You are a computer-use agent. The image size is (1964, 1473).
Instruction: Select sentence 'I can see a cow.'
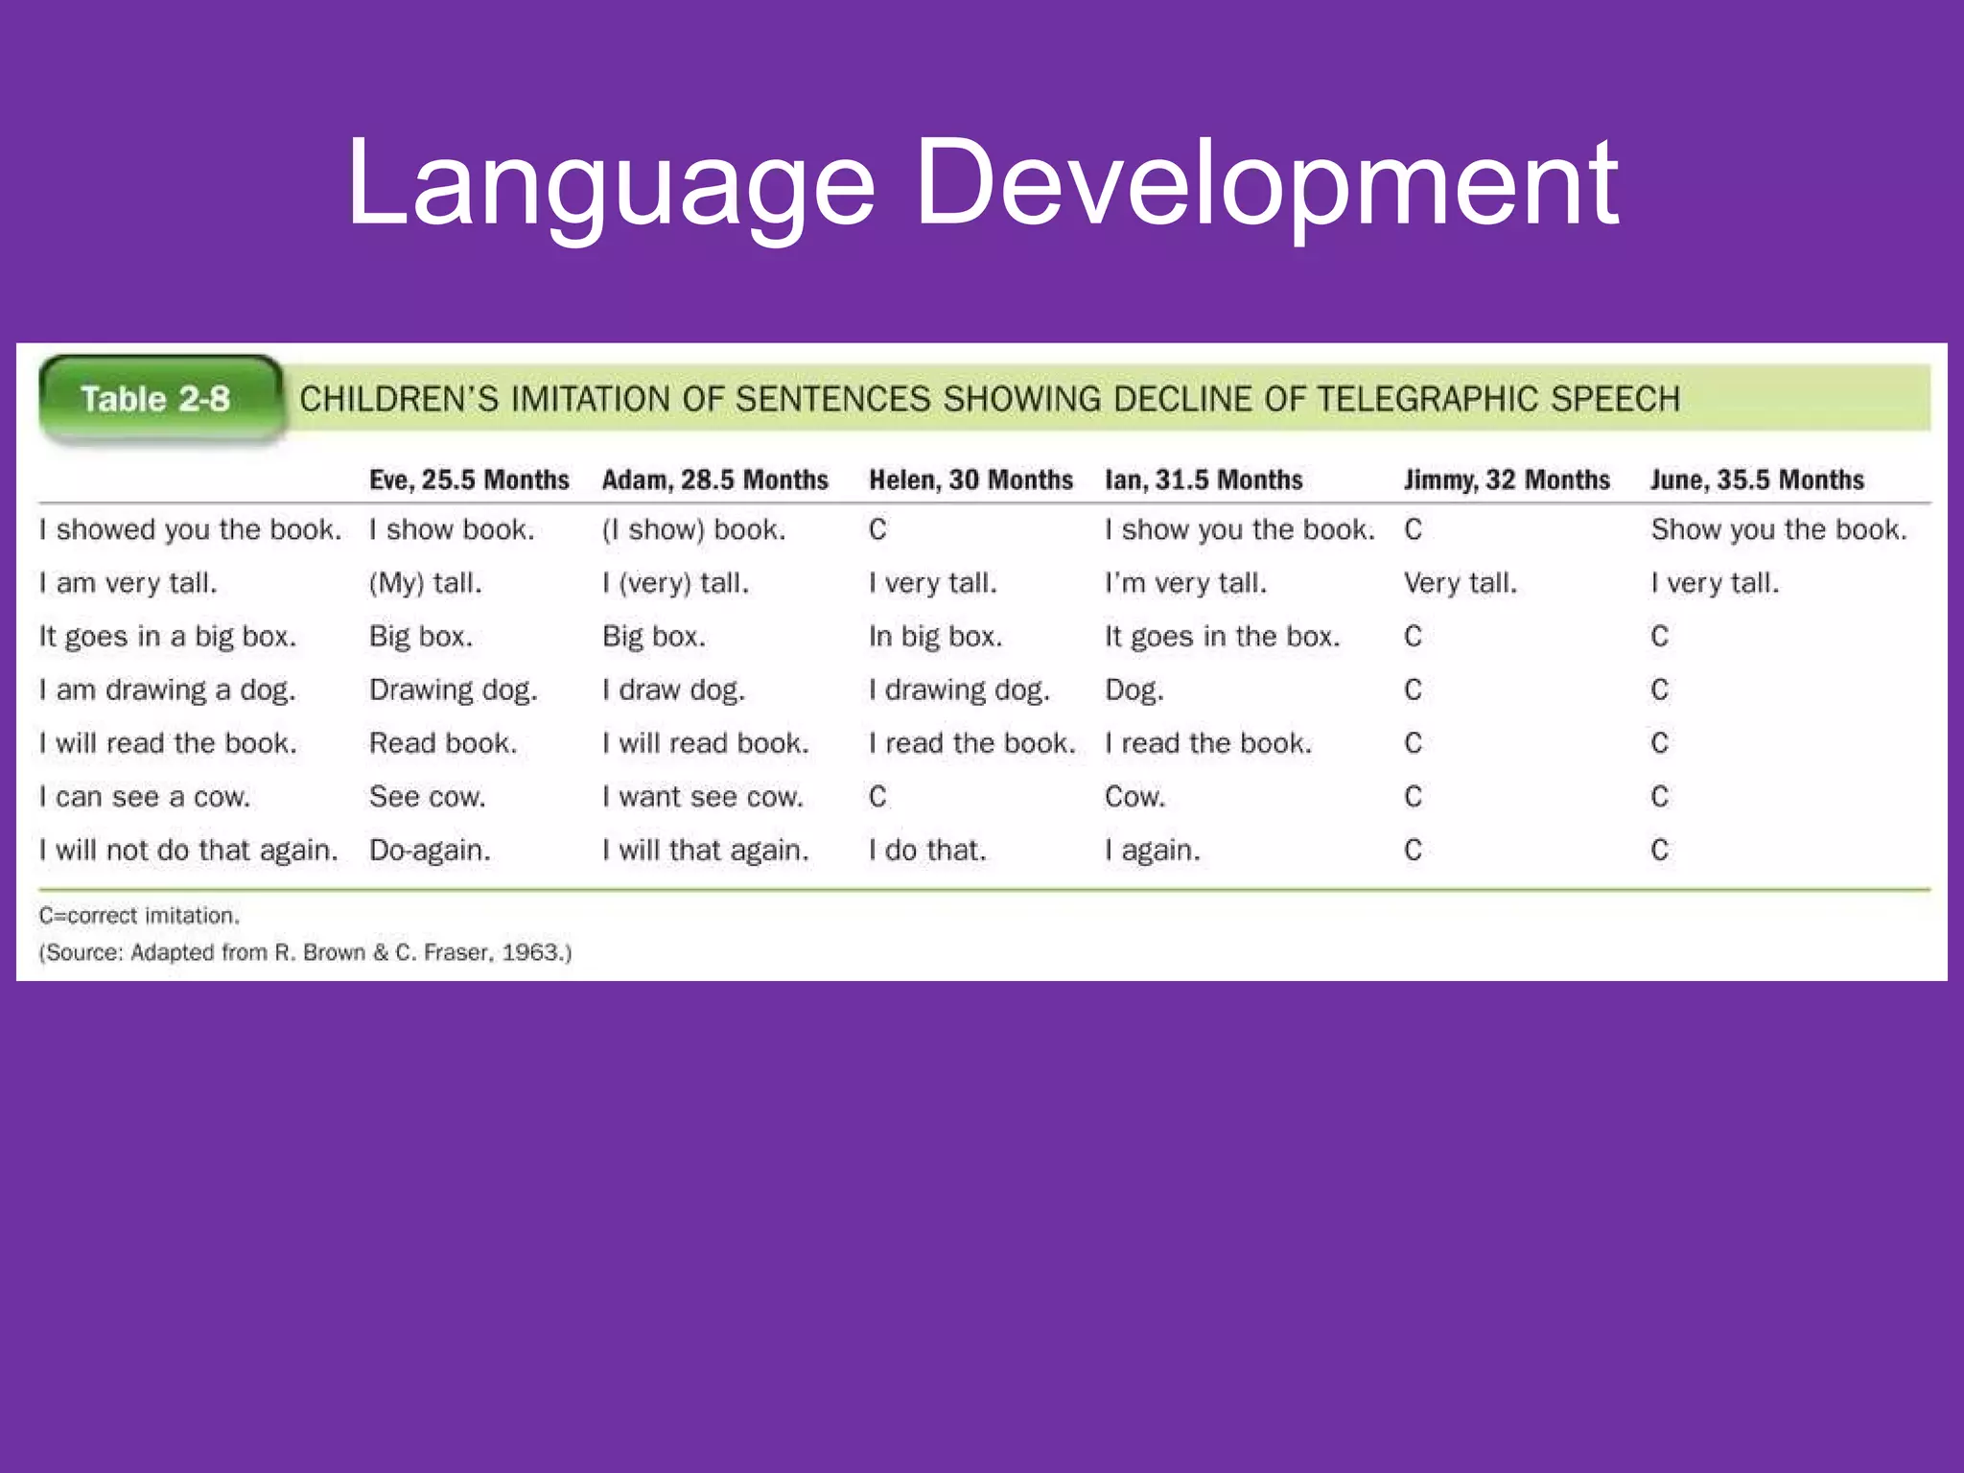[x=144, y=797]
